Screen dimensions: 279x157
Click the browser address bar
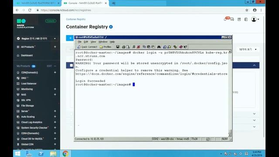(139, 10)
